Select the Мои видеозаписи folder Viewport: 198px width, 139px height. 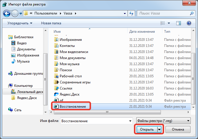coord(74,52)
